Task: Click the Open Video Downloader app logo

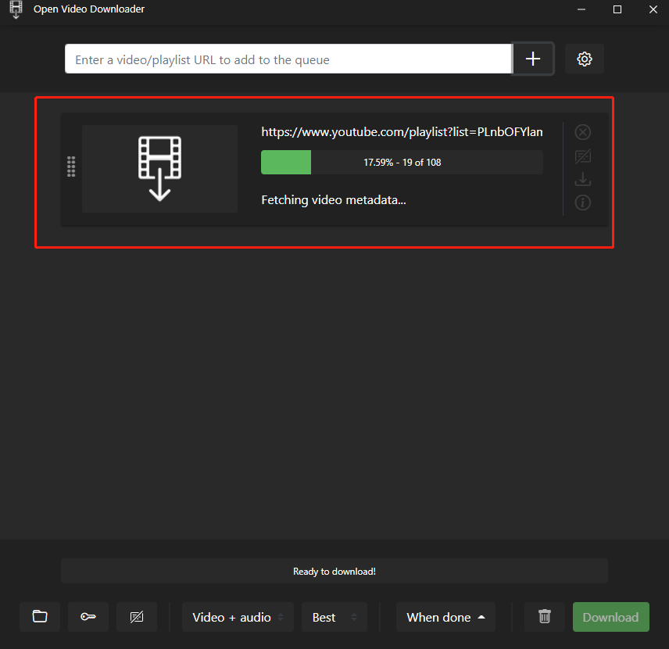Action: tap(16, 9)
